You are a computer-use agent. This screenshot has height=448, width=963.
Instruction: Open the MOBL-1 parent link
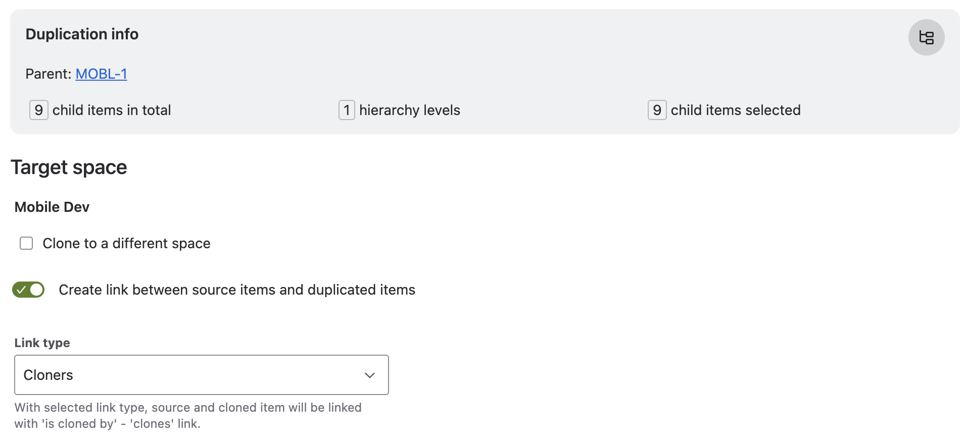101,74
